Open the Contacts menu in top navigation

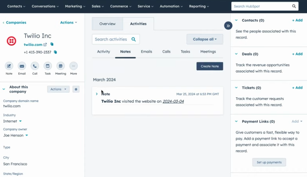click(16, 6)
